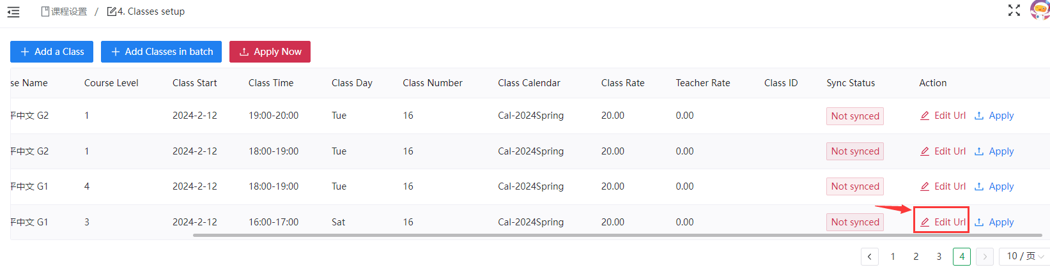Toggle fullscreen mode icon

pos(1014,10)
